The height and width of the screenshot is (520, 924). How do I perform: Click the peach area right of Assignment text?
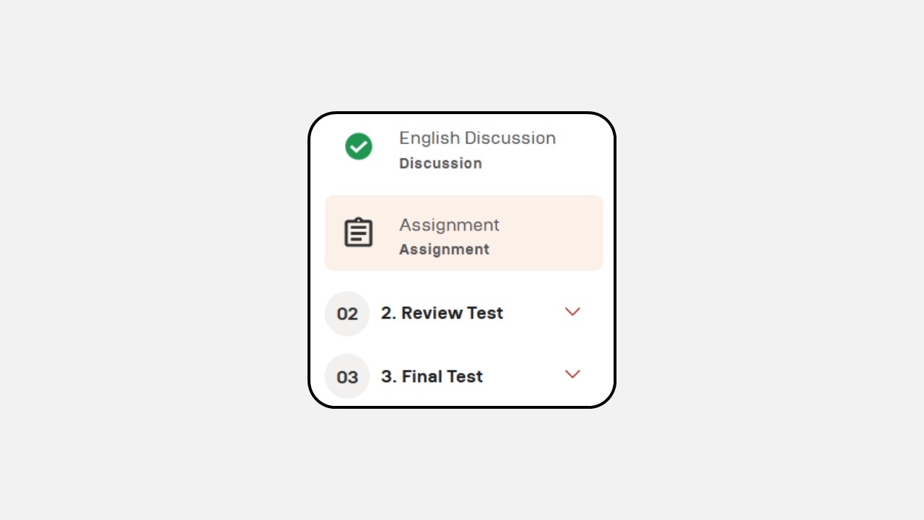coord(552,233)
